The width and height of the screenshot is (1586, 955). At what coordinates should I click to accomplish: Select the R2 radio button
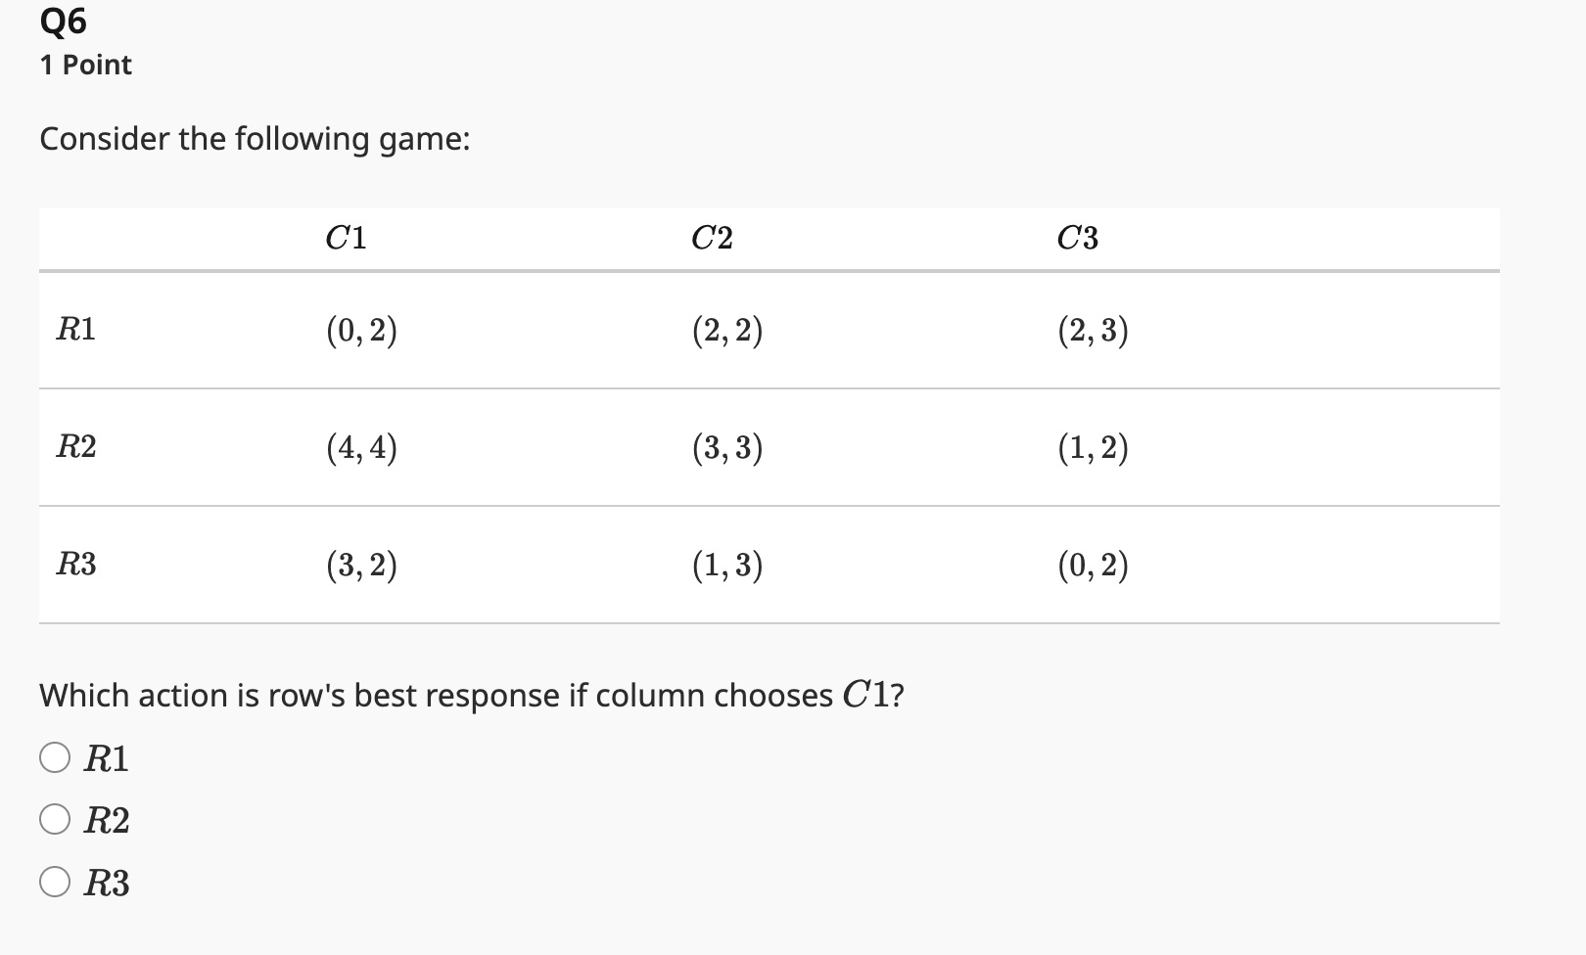click(x=56, y=821)
